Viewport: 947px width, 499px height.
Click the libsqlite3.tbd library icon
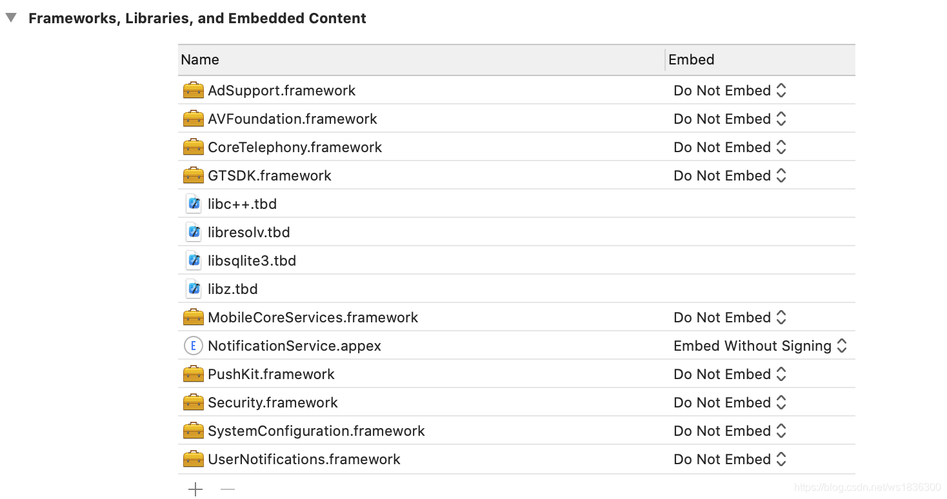coord(194,260)
